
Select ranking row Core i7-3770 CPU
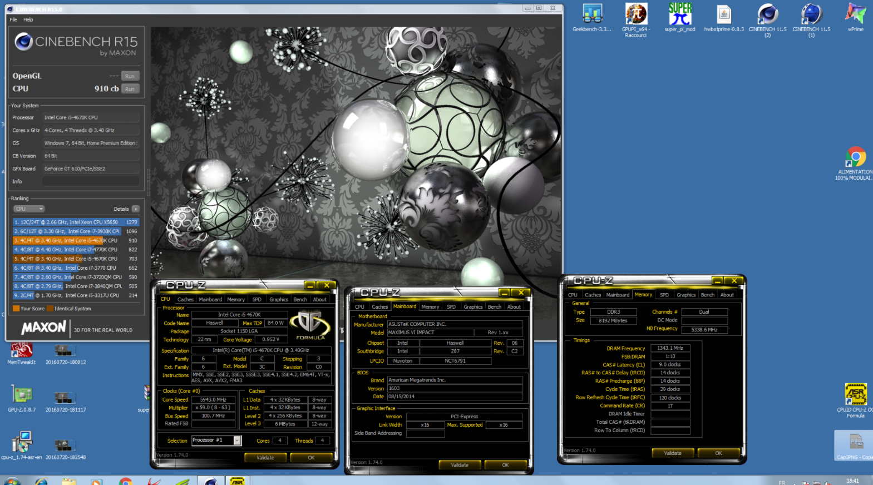[x=76, y=268]
